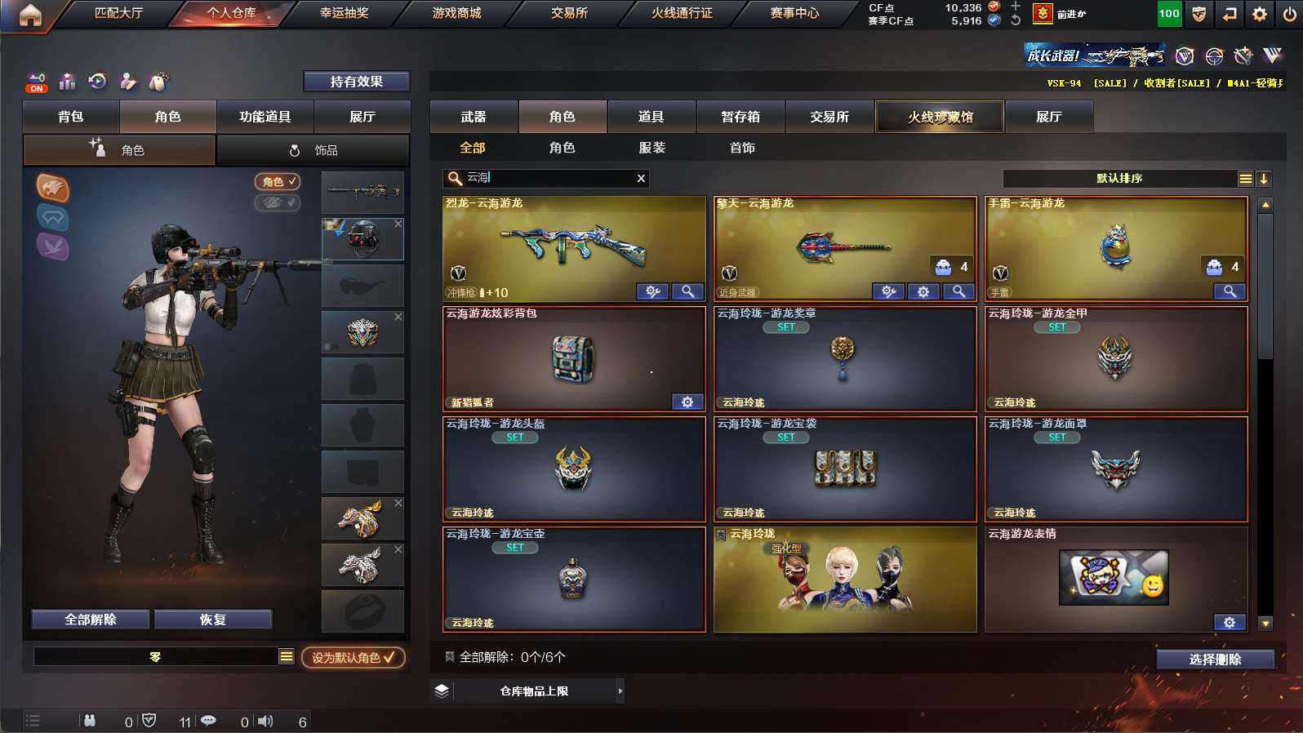The image size is (1303, 733).
Task: Clear the search field with X button
Action: point(641,179)
